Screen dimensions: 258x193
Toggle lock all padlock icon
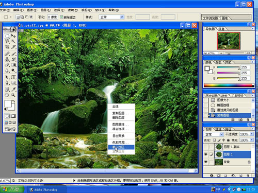[x=228, y=140]
